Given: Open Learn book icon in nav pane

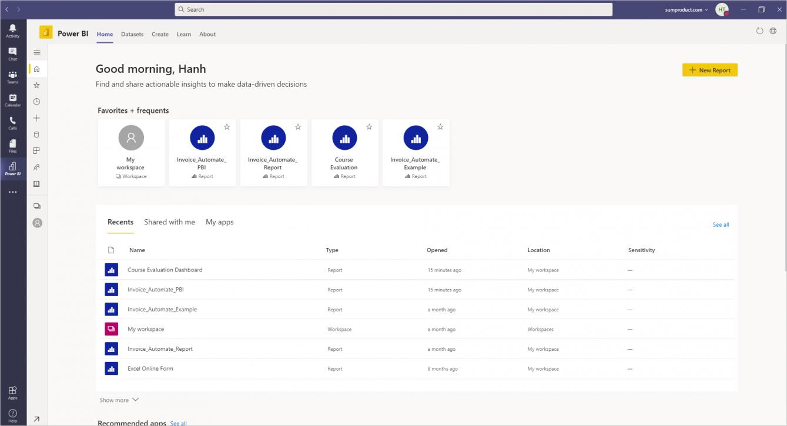Looking at the screenshot, I should (x=37, y=184).
